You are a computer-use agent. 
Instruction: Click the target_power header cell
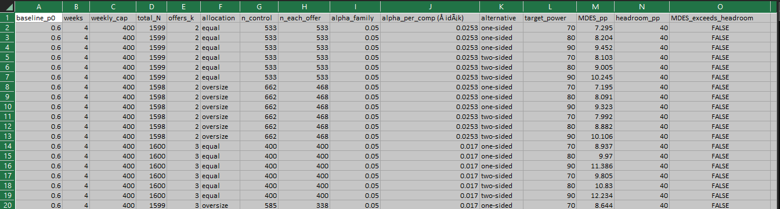pos(550,18)
